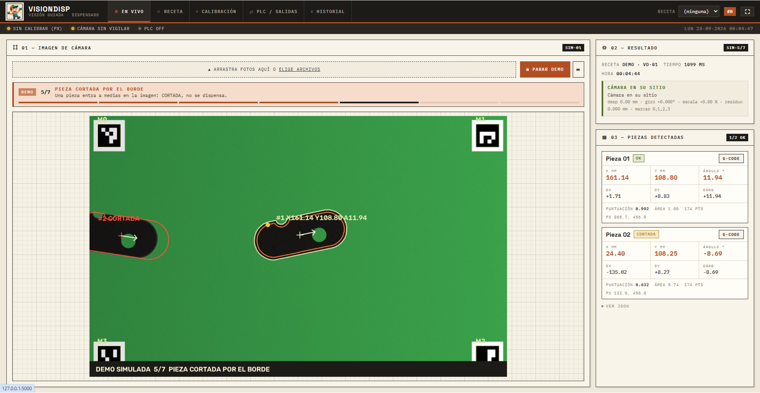The height and width of the screenshot is (393, 760).
Task: Expand the Ver JSON disclosure
Action: (x=615, y=306)
